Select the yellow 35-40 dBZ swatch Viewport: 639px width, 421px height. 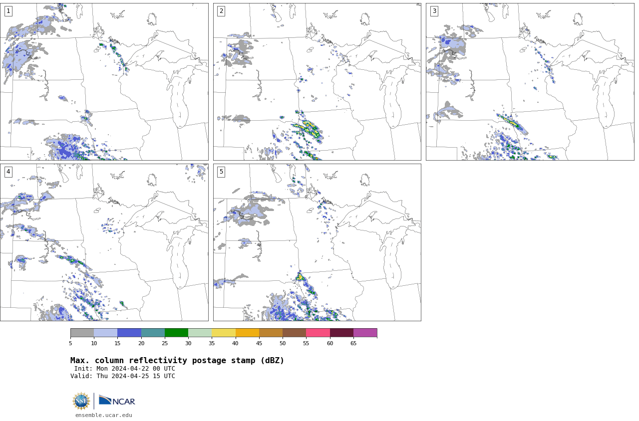point(224,333)
